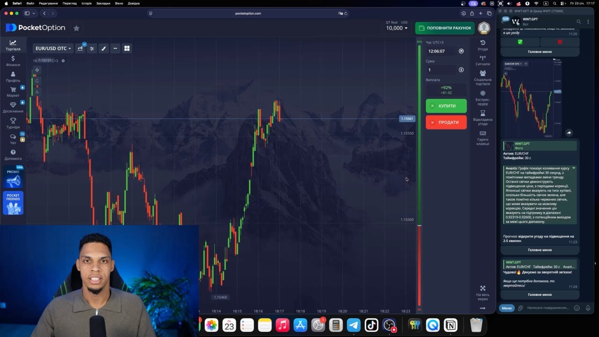
Task: Click the 1.15561 current price label
Action: click(x=407, y=118)
